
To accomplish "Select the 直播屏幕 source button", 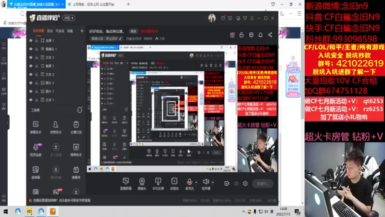I will (x=126, y=184).
